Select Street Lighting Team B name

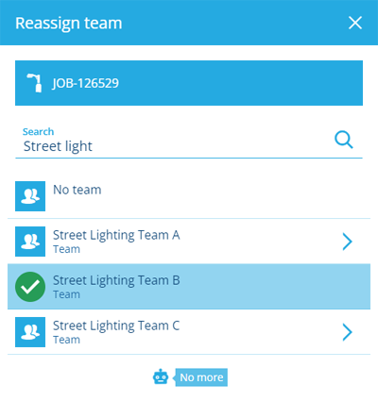click(x=116, y=280)
